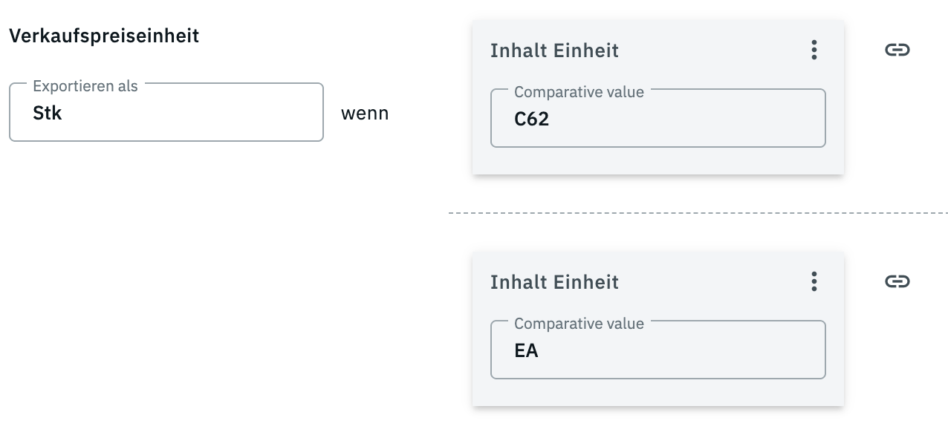
Task: Select the Inhalt Einheit heading above EA
Action: click(x=554, y=283)
